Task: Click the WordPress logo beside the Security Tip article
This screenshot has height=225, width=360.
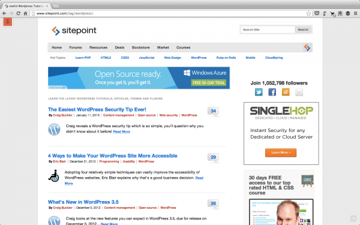Action: [x=54, y=130]
